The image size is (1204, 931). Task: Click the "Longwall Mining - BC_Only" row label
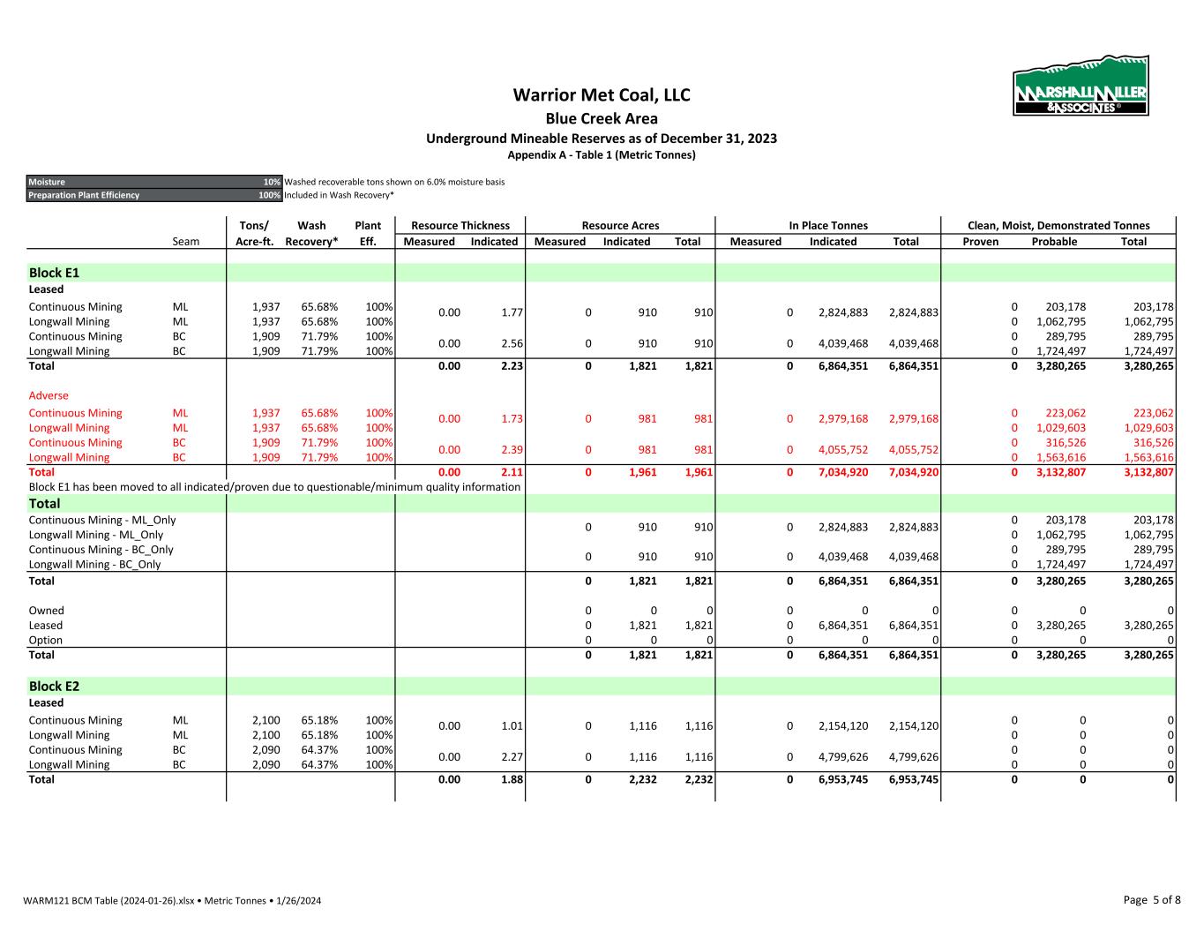tap(94, 564)
